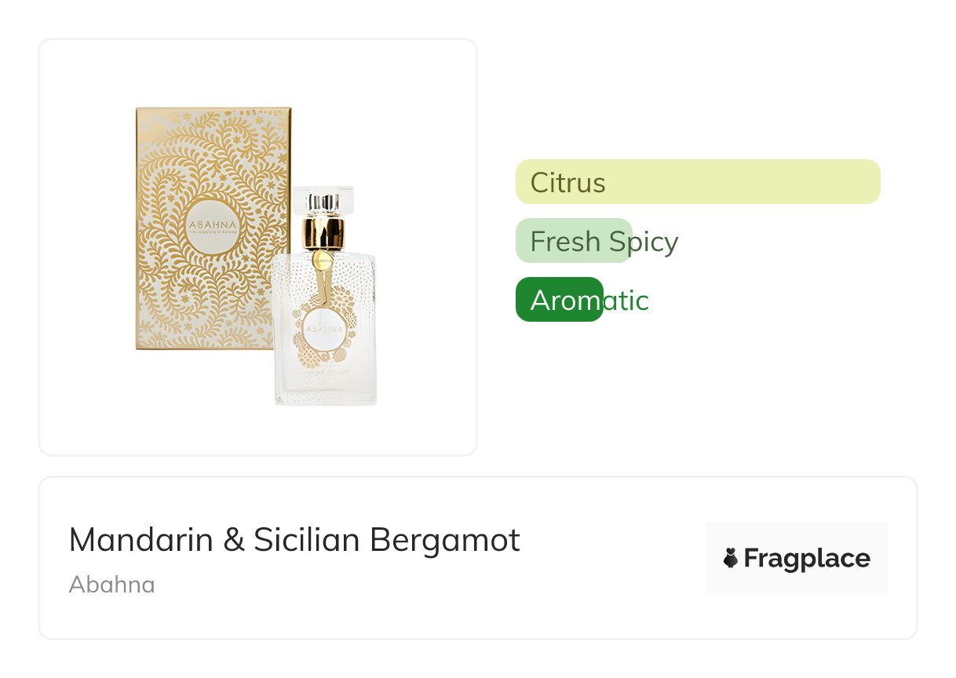Open the "Mandarin & Sicilian Bergamot" title
The width and height of the screenshot is (956, 678).
pos(294,540)
